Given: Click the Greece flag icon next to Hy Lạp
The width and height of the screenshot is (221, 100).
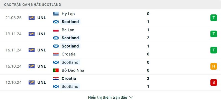Looking at the screenshot, I should point(56,14).
